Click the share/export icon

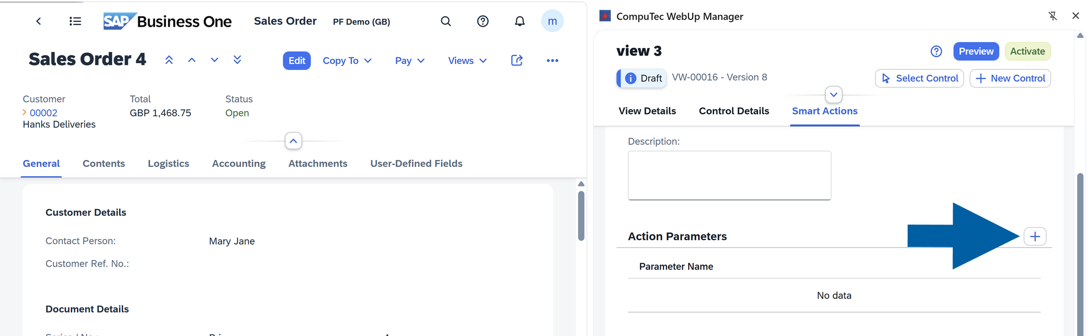[516, 60]
